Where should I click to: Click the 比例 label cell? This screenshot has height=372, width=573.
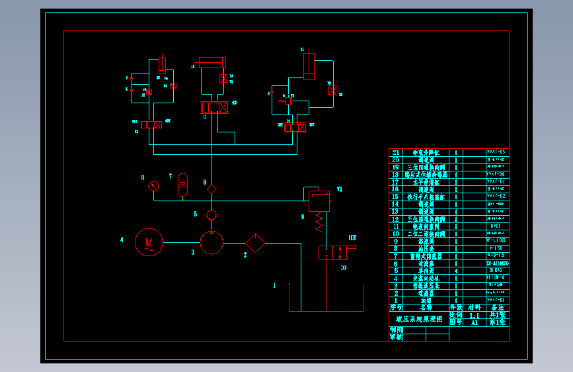coord(456,315)
